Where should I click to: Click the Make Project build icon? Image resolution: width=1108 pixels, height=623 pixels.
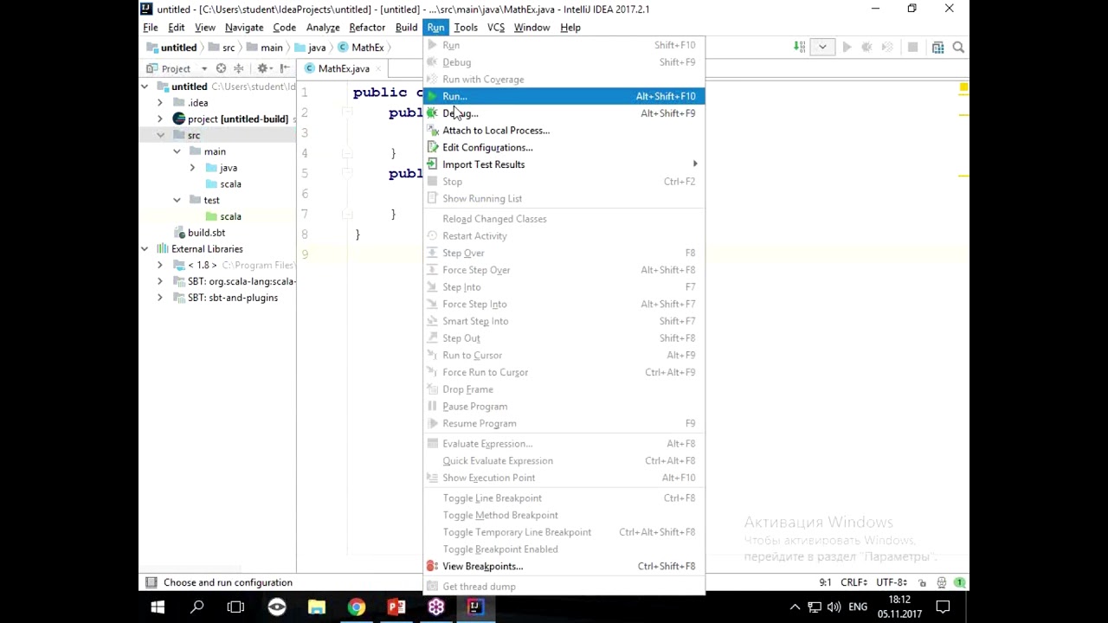point(801,48)
